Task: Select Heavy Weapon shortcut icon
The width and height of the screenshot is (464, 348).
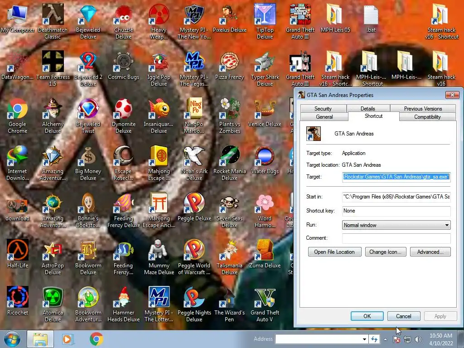Action: [x=159, y=14]
